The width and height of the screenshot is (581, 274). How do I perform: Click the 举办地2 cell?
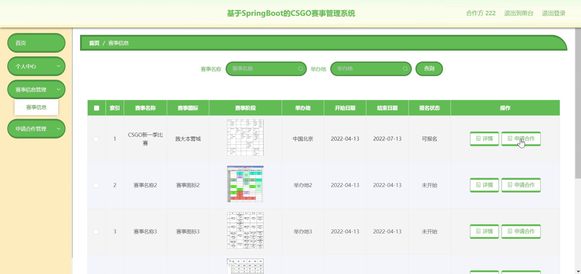tap(303, 185)
